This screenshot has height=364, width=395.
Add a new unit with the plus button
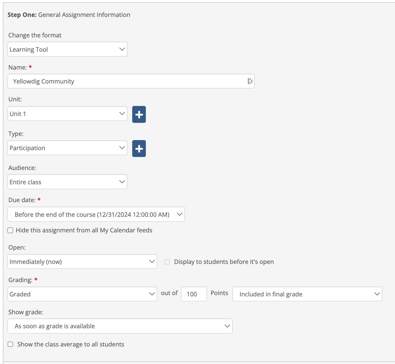[139, 114]
